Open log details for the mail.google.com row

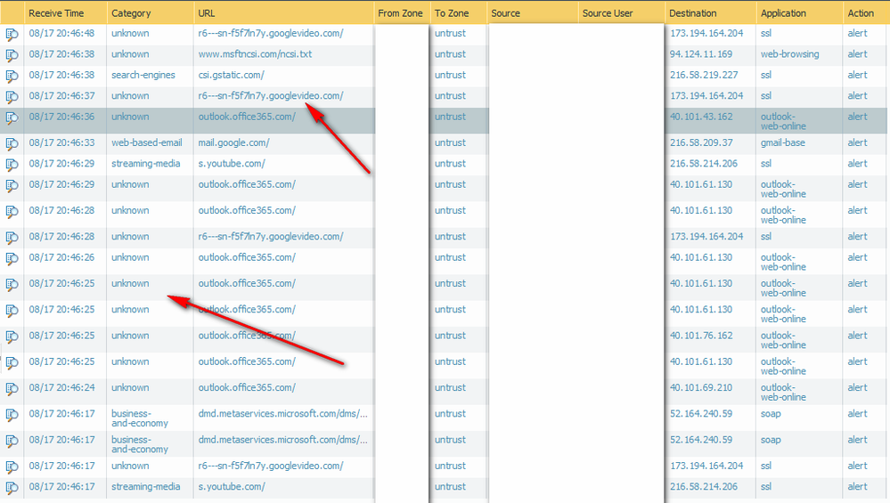coord(12,144)
